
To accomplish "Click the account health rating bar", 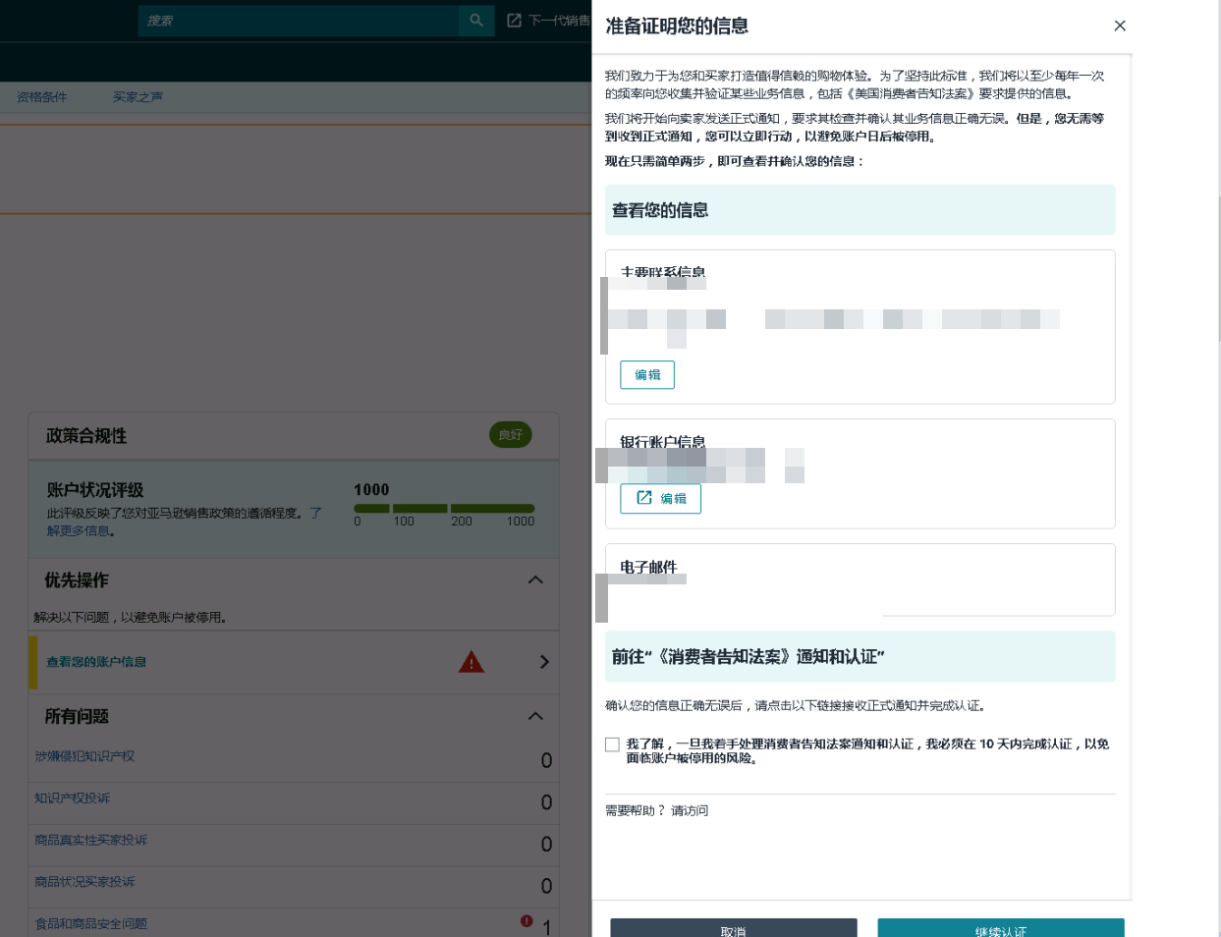I will click(x=444, y=509).
